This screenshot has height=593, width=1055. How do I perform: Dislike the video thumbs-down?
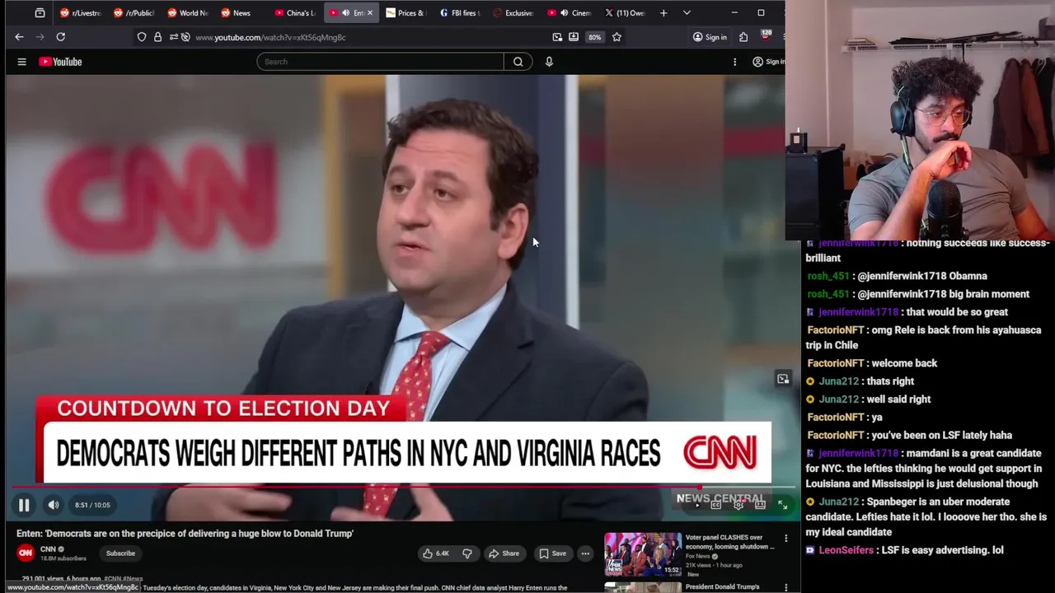pos(467,553)
